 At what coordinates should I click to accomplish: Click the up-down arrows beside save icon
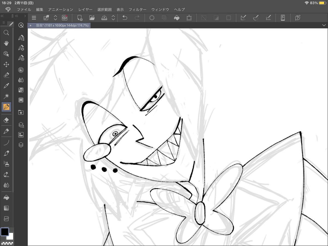point(113,18)
